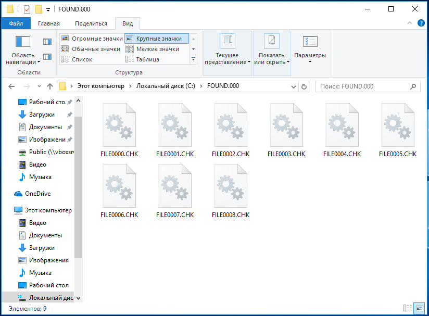Go back with the left arrow
Screen dimensions: 429x316
pos(11,86)
